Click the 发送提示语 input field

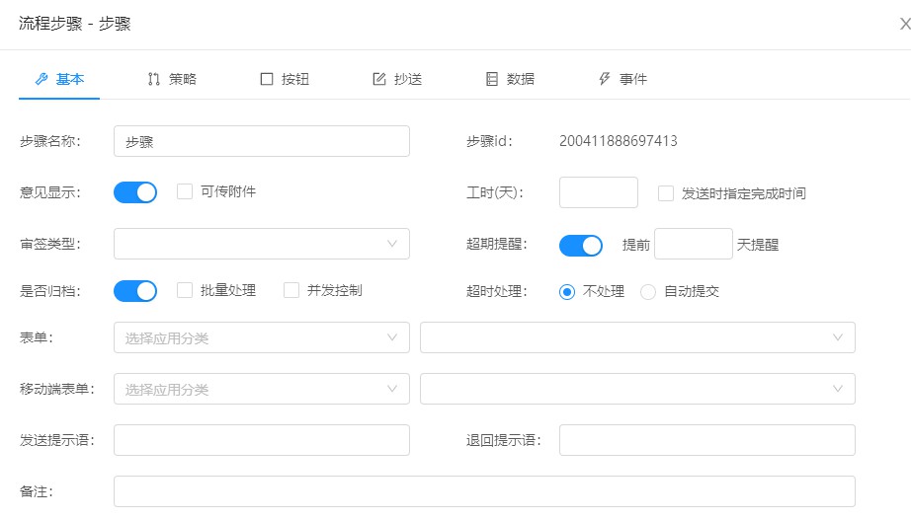(262, 440)
